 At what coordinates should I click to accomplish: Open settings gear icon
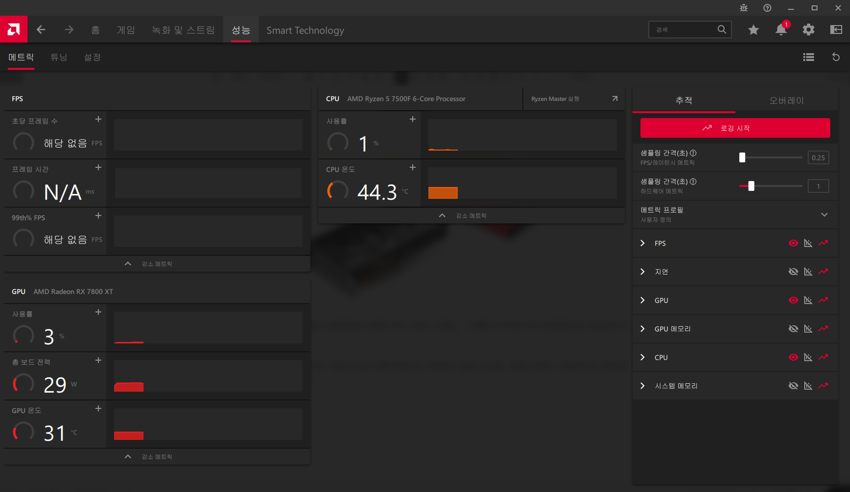coord(809,30)
